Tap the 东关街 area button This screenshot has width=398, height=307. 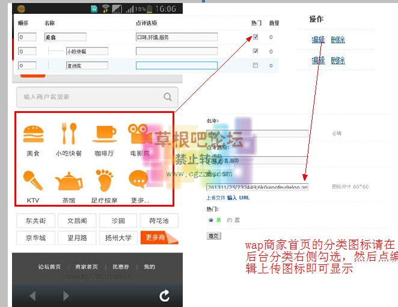(x=35, y=220)
